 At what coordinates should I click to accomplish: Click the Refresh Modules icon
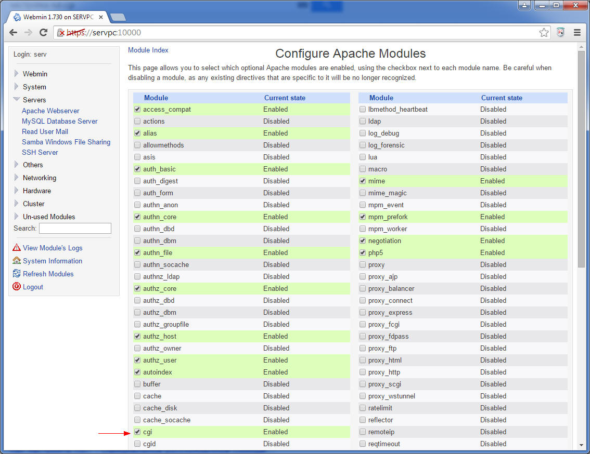(x=17, y=274)
